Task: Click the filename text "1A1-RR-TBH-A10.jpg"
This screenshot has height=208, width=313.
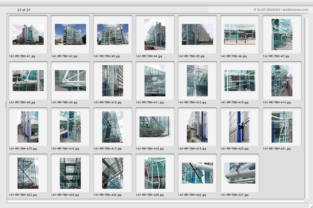Action: 107,102
